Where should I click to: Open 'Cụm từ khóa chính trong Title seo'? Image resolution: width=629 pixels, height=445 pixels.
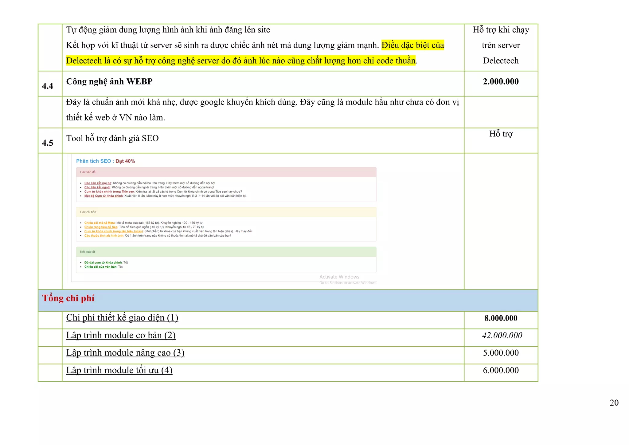pos(109,192)
